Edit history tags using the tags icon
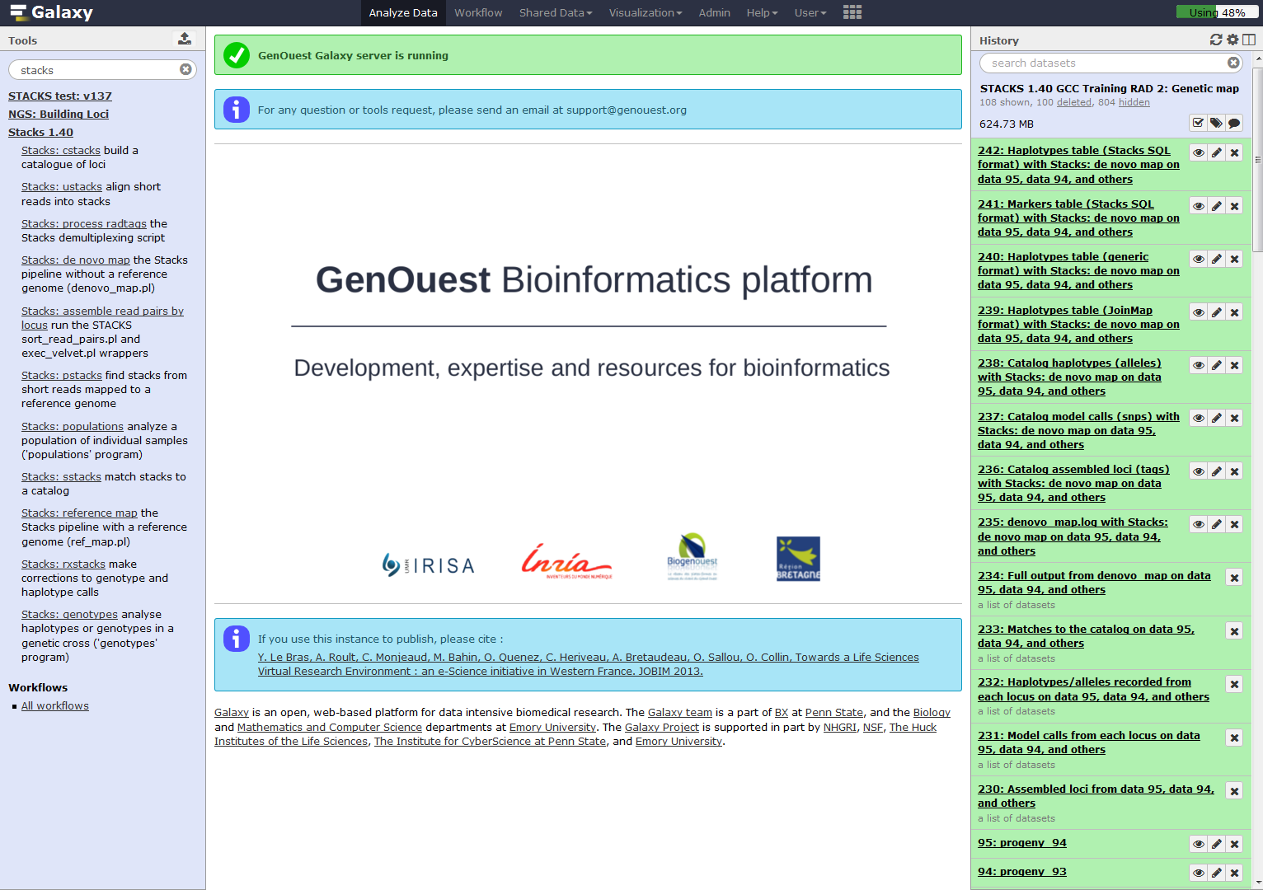The height and width of the screenshot is (890, 1263). click(1216, 123)
